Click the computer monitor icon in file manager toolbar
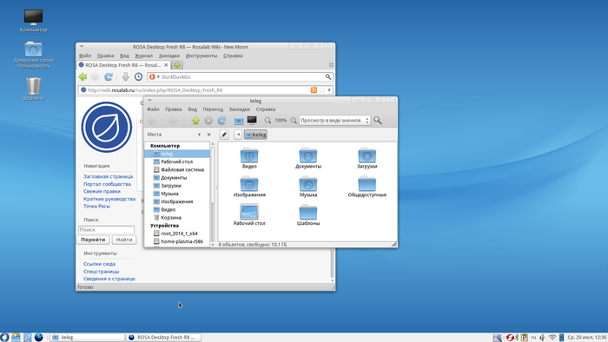Screen dimensions: 608x342 (252, 121)
